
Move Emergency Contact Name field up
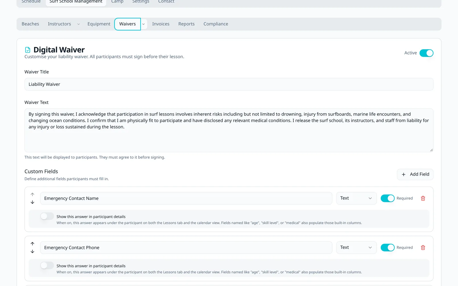tap(32, 194)
